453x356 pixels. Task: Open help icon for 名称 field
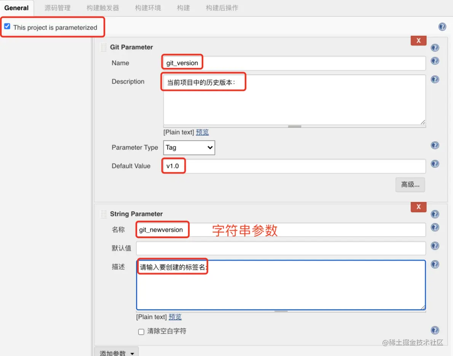point(435,227)
